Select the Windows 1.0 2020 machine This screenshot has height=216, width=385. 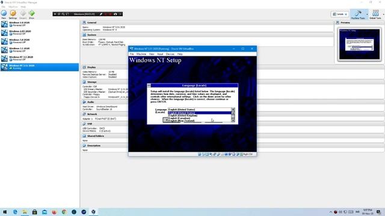pos(40,24)
